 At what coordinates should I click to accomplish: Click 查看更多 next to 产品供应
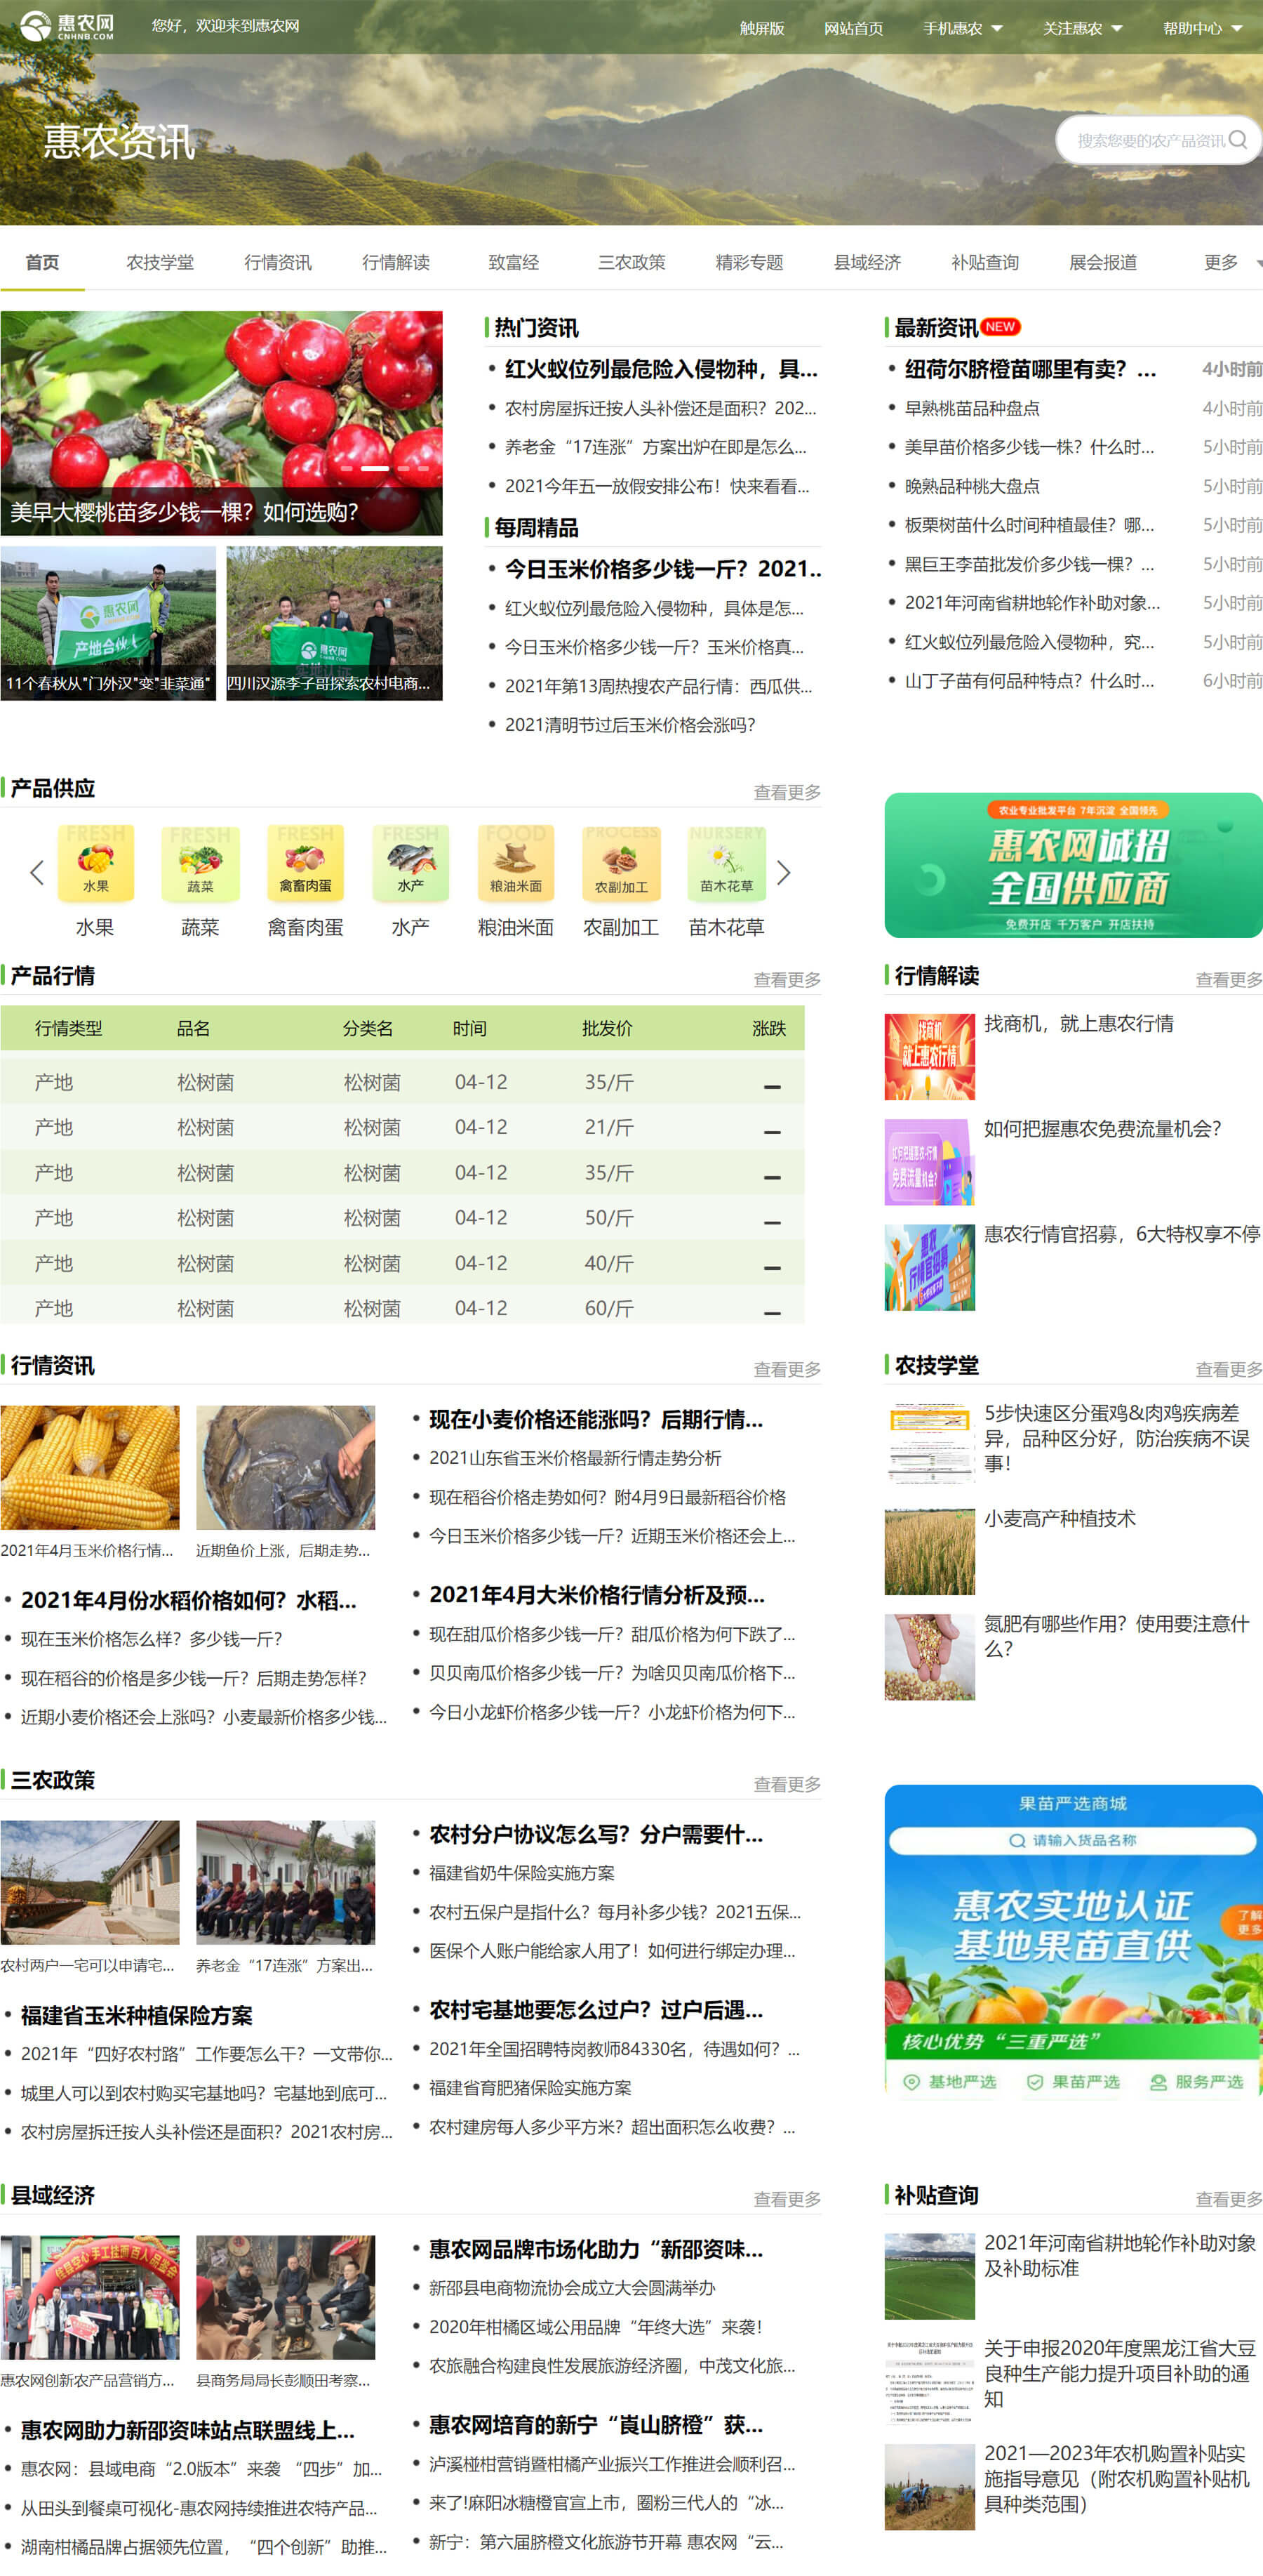787,792
